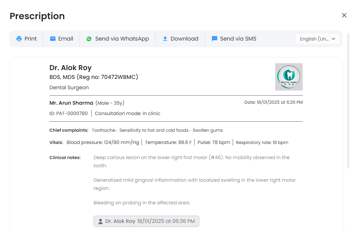Open the English language dropdown
Screen dimensions: 355x232
(x=317, y=39)
